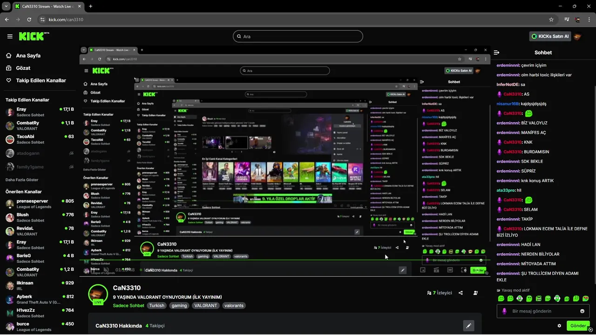Open Takip Edilen Kanallar page
Viewport: 596px width, 335px height.
41,80
